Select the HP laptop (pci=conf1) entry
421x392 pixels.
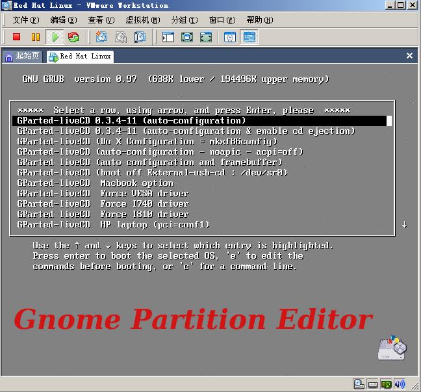click(x=202, y=225)
